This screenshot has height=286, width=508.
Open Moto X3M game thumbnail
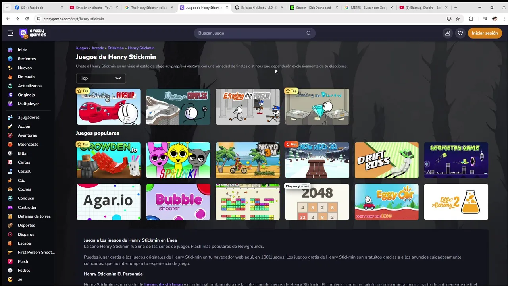[x=248, y=160]
